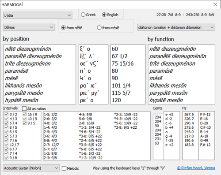
Task: Click the Greek numeral 'ξζ΄ λ΄' entry
Action: (87, 56)
